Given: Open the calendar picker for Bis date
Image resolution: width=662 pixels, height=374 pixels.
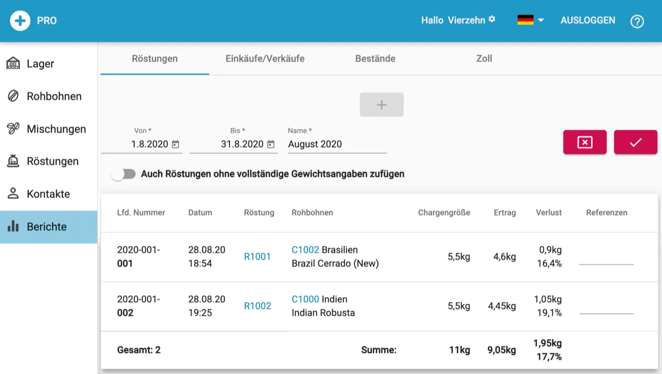Looking at the screenshot, I should pyautogui.click(x=271, y=144).
